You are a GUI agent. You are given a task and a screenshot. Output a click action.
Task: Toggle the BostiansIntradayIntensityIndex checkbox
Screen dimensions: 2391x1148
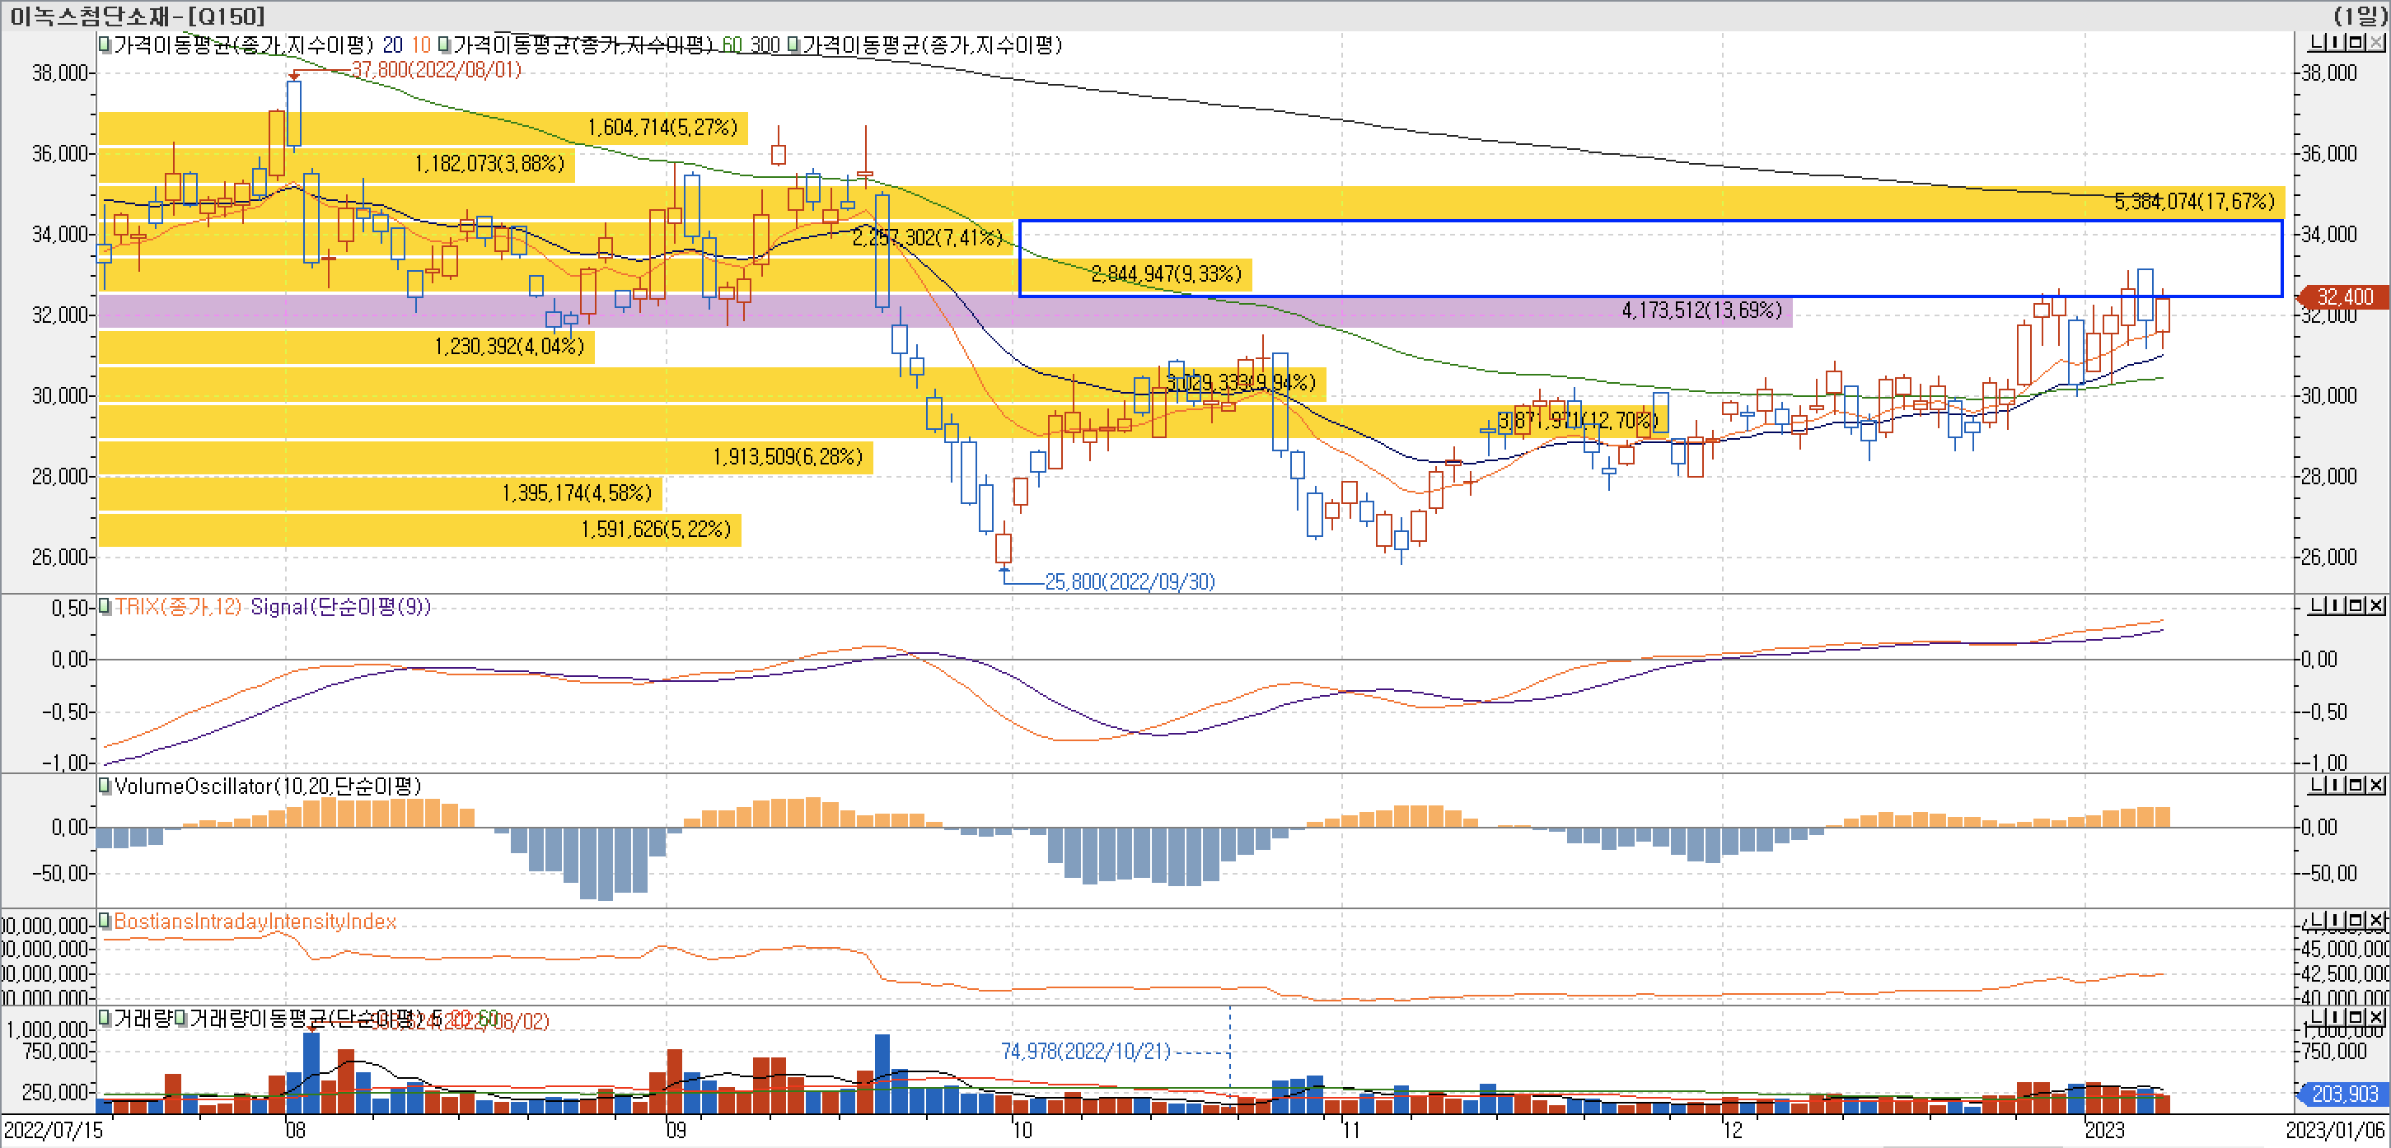105,921
